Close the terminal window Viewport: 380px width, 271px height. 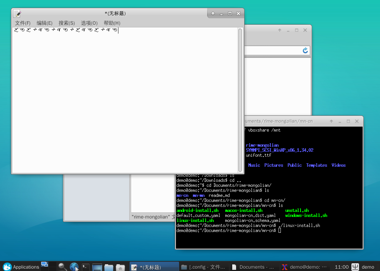(x=357, y=121)
